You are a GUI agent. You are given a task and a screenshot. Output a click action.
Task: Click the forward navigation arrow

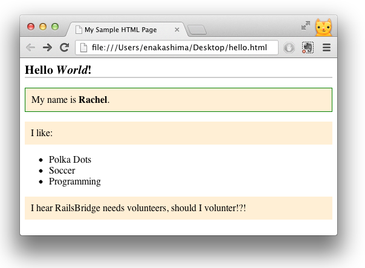tap(47, 47)
